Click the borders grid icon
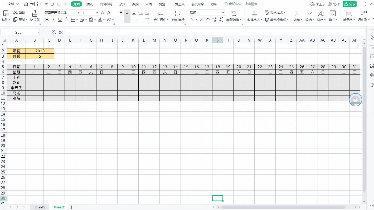Viewport: 374px width, 210px height. click(x=73, y=19)
